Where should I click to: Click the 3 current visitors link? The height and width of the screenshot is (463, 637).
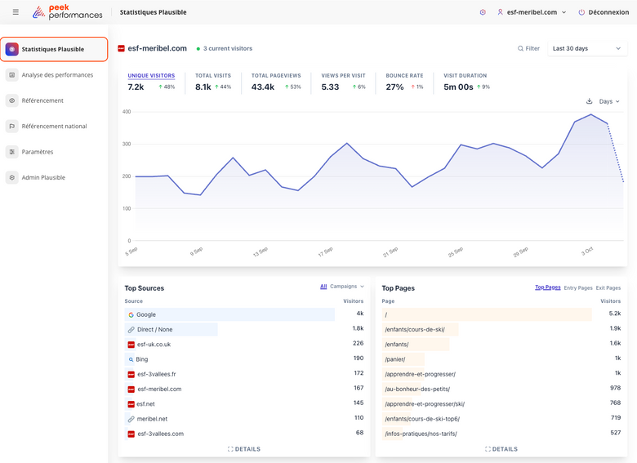point(225,48)
